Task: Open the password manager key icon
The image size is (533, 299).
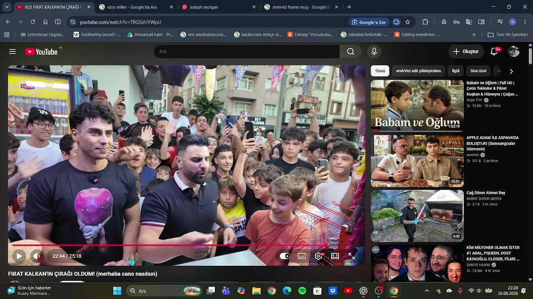Action: pyautogui.click(x=456, y=22)
